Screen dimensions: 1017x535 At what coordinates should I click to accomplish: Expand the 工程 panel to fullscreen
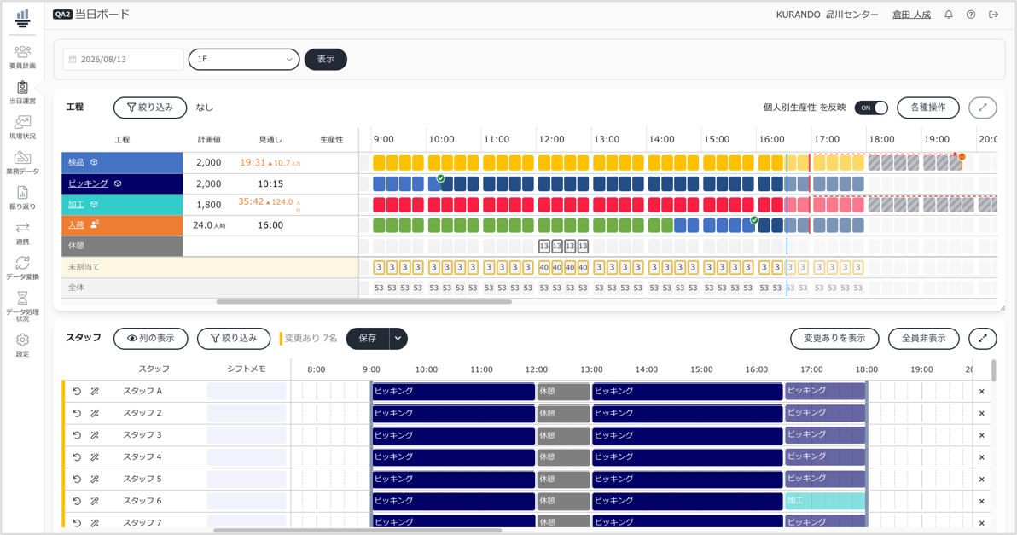coord(982,108)
